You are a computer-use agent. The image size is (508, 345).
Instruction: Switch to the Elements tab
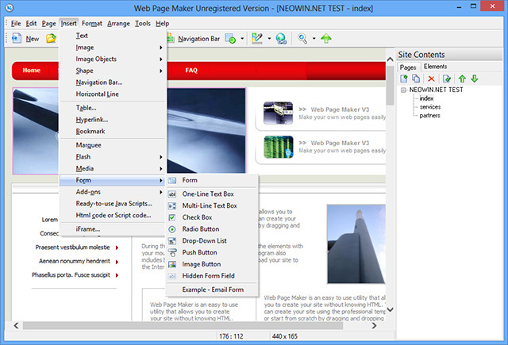coord(435,67)
